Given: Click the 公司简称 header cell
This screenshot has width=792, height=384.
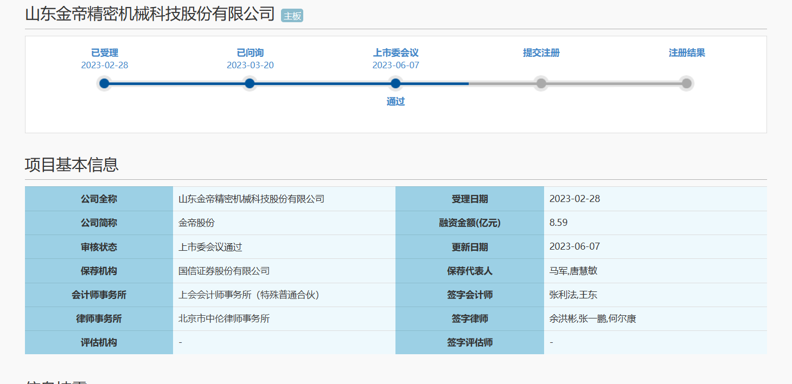Looking at the screenshot, I should coord(99,223).
